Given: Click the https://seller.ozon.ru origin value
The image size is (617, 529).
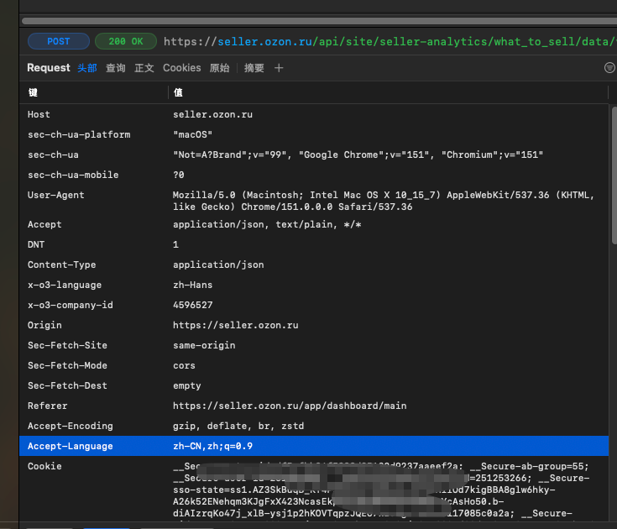Looking at the screenshot, I should (236, 325).
